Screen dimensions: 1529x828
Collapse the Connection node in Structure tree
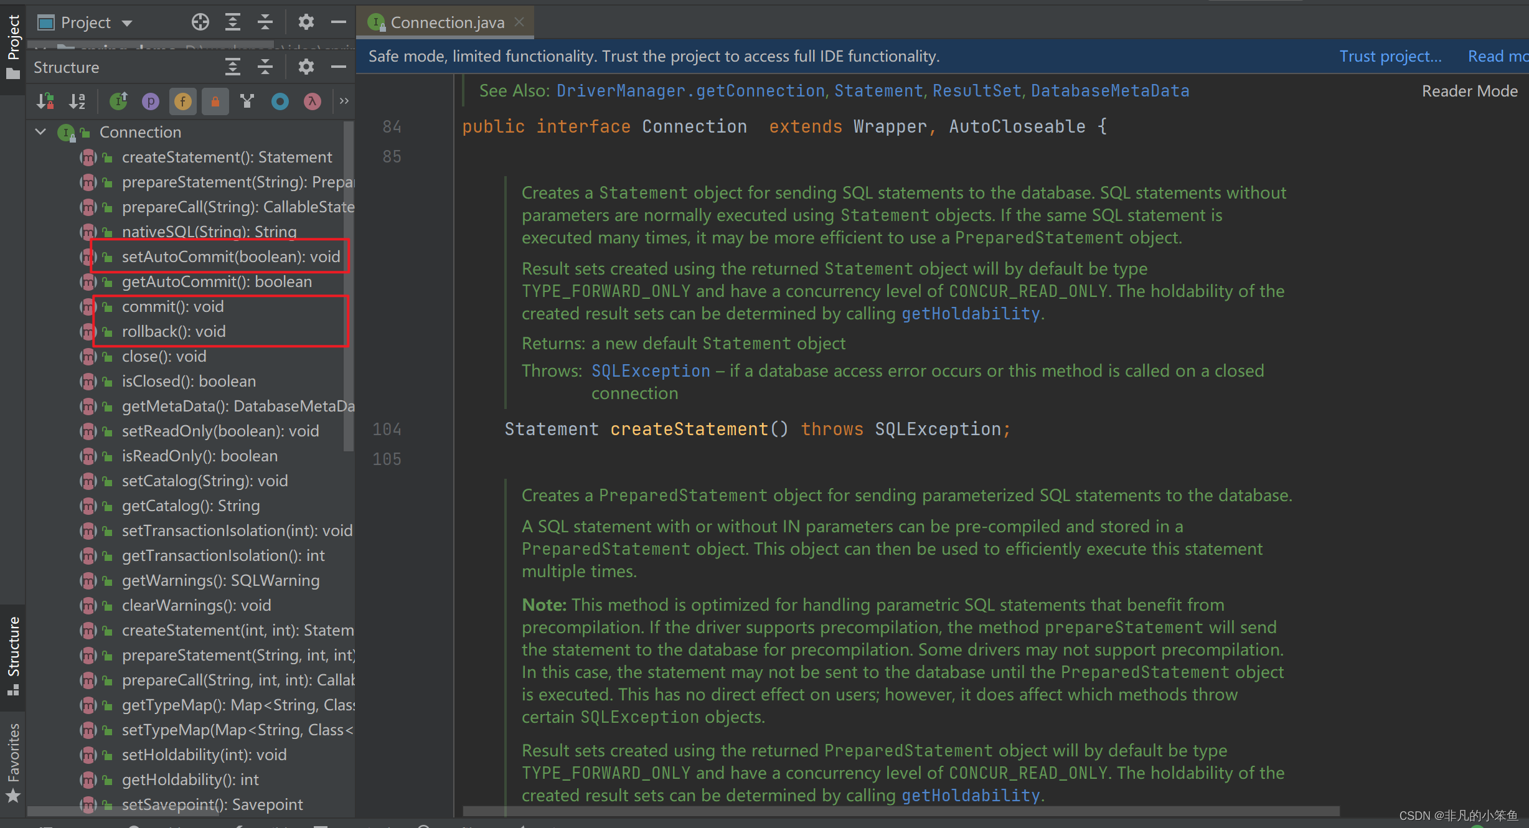(x=41, y=132)
